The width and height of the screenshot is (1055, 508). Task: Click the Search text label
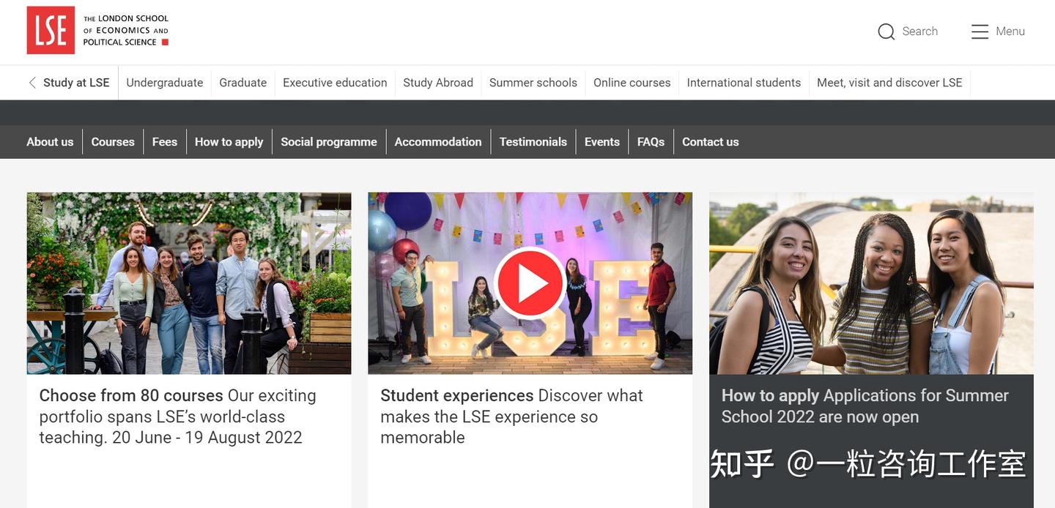point(920,31)
